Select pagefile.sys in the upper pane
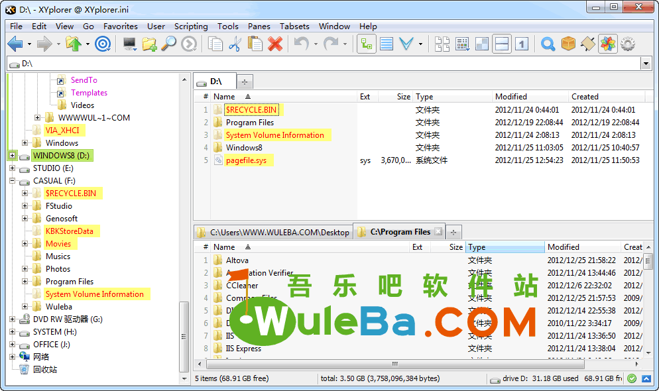 [x=246, y=160]
